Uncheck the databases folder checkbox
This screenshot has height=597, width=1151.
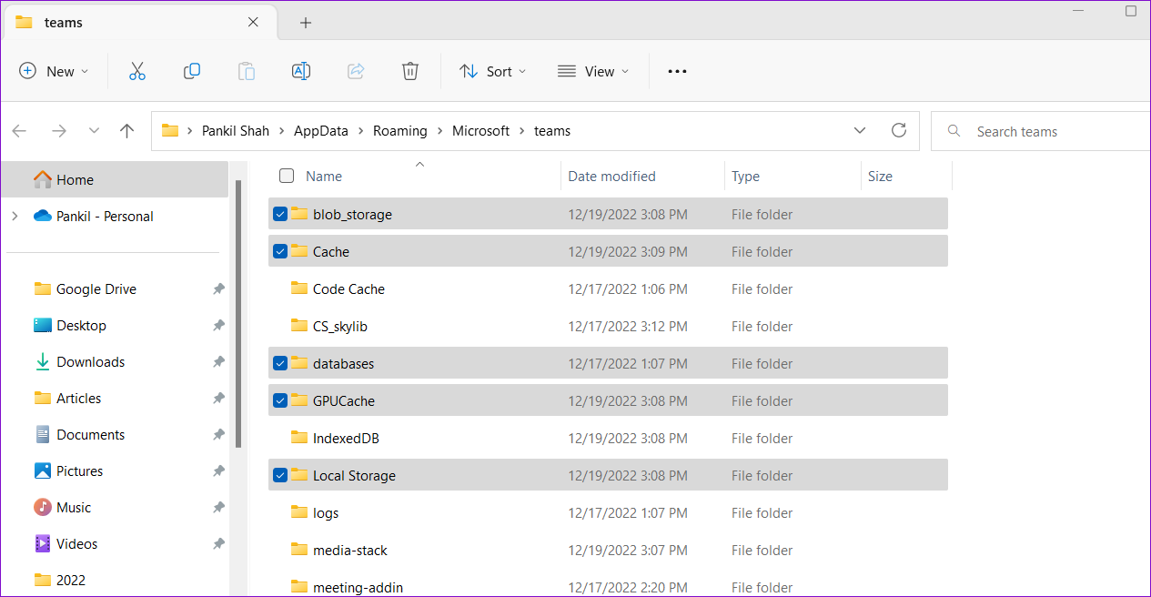[280, 363]
